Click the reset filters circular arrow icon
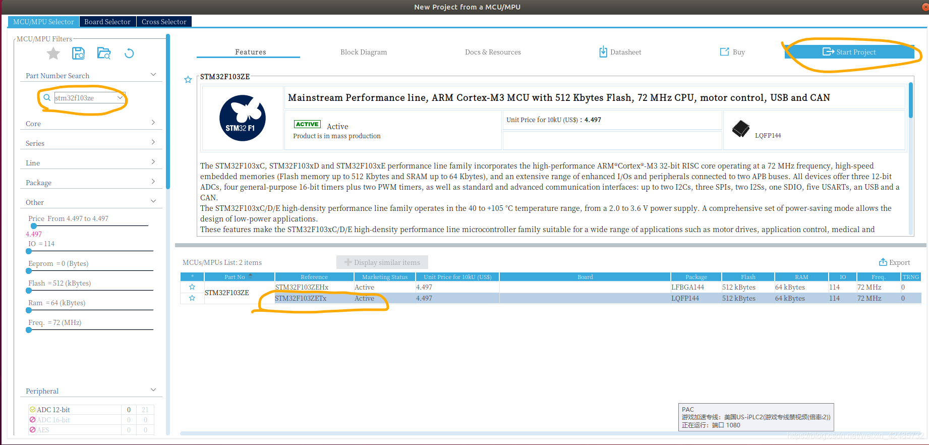This screenshot has height=445, width=929. click(129, 53)
